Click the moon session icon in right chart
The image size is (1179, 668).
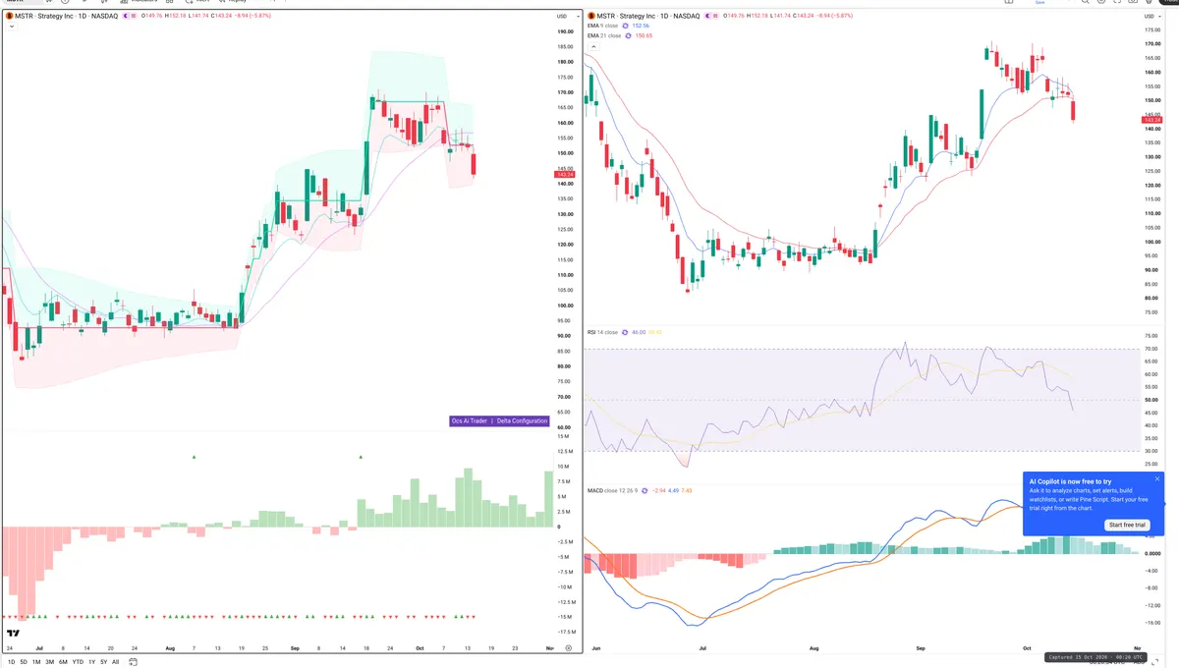point(709,17)
